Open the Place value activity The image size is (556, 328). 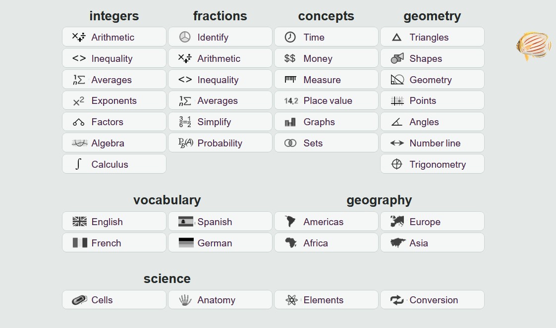326,100
